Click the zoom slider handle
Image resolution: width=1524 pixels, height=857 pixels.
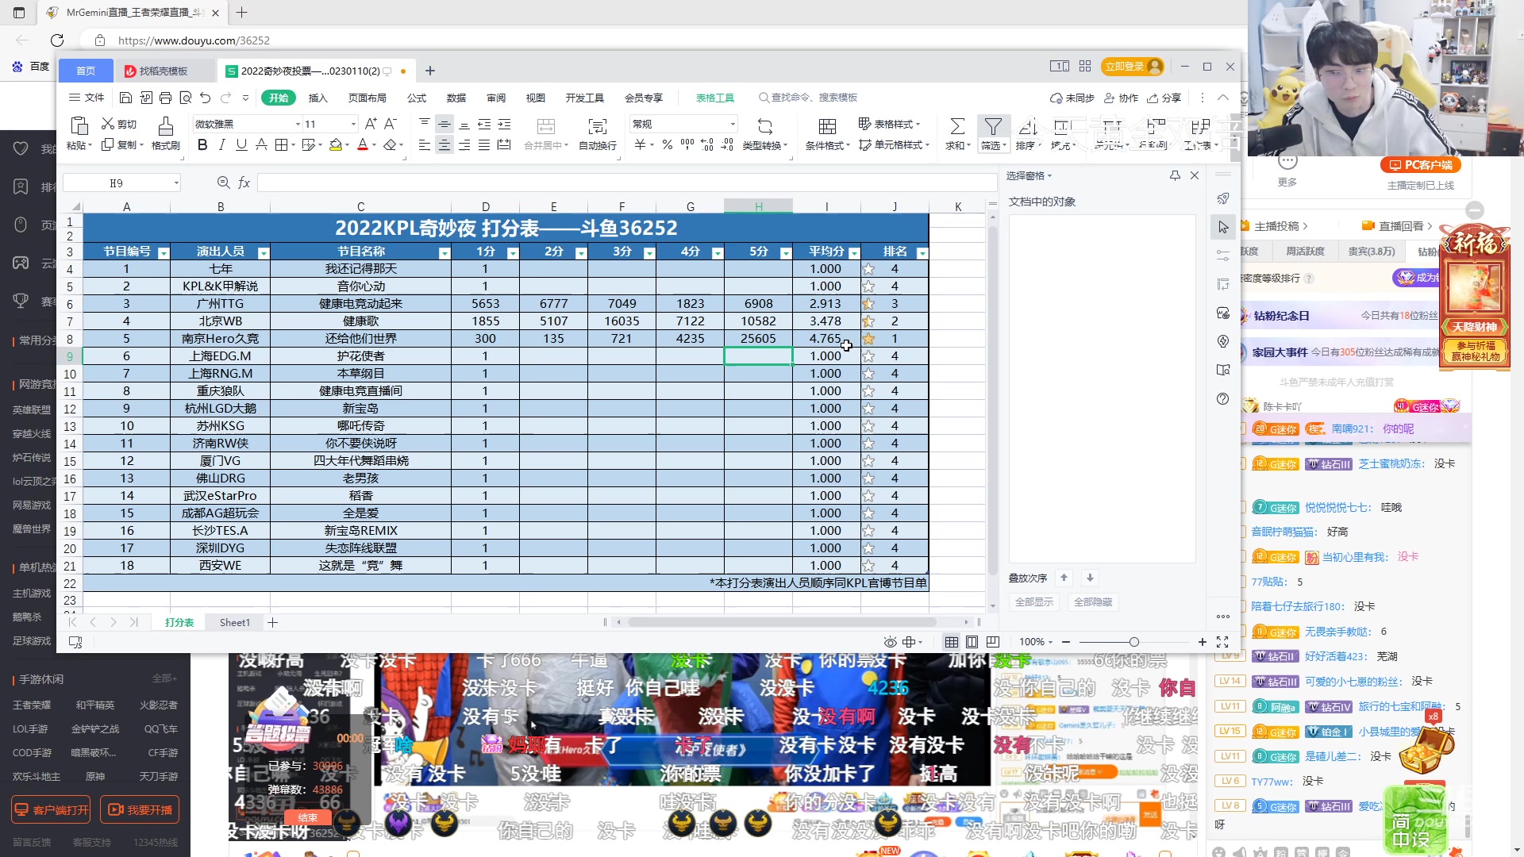[1134, 642]
